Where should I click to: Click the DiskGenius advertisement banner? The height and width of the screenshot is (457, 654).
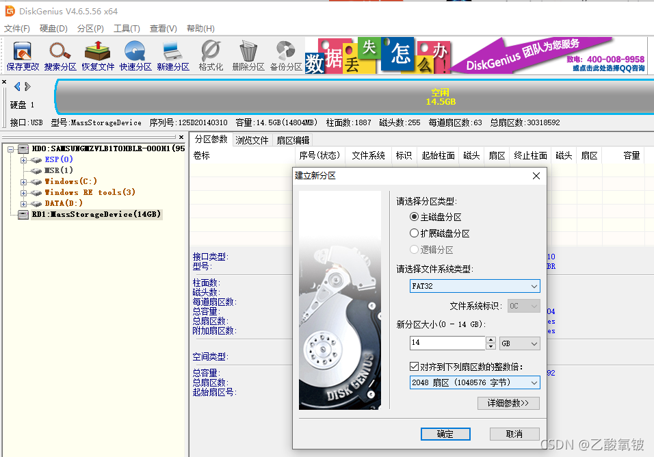tap(475, 55)
